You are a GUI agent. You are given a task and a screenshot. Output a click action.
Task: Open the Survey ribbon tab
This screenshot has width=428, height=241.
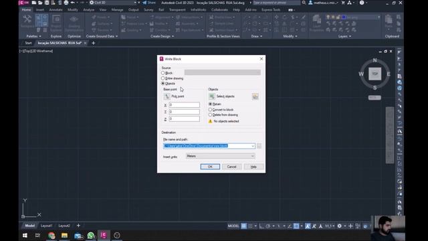point(148,9)
